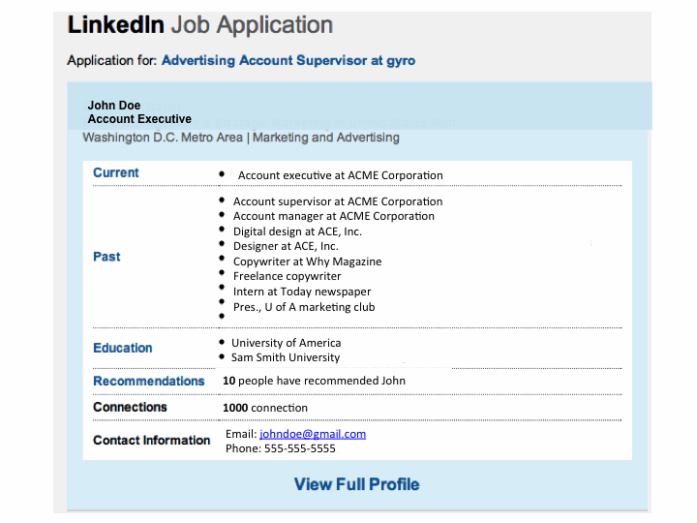Select University of America education entry
This screenshot has width=697, height=523.
(286, 343)
